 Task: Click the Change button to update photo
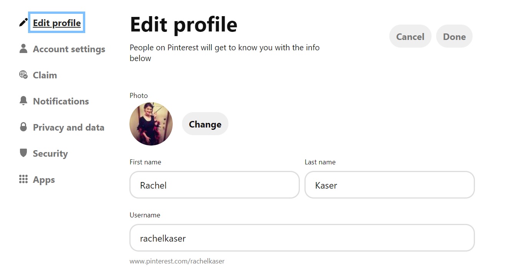(x=205, y=124)
